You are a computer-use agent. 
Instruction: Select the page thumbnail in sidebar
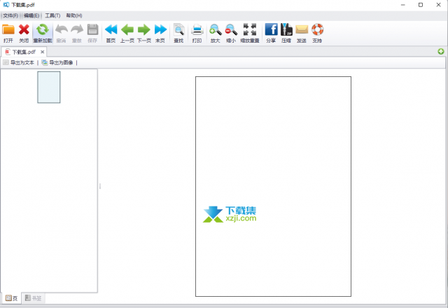[49, 87]
